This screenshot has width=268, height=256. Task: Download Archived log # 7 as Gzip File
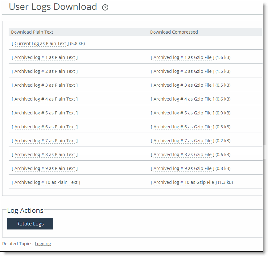coord(183,141)
